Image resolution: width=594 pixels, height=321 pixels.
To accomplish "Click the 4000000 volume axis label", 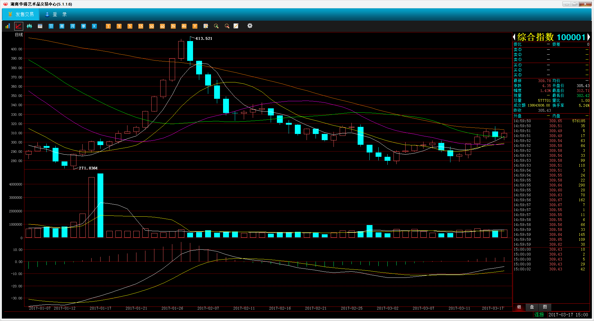I will 16,184.
